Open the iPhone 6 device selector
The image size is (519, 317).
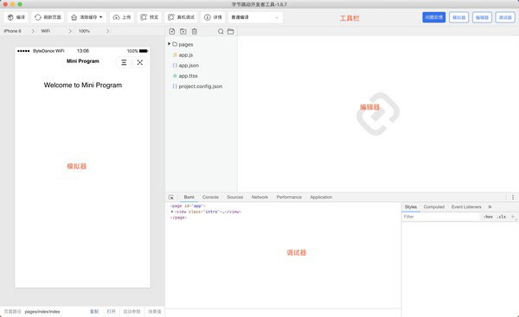pos(19,31)
